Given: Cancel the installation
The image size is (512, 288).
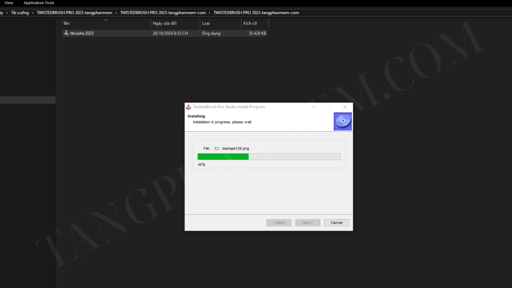Looking at the screenshot, I should (x=337, y=223).
